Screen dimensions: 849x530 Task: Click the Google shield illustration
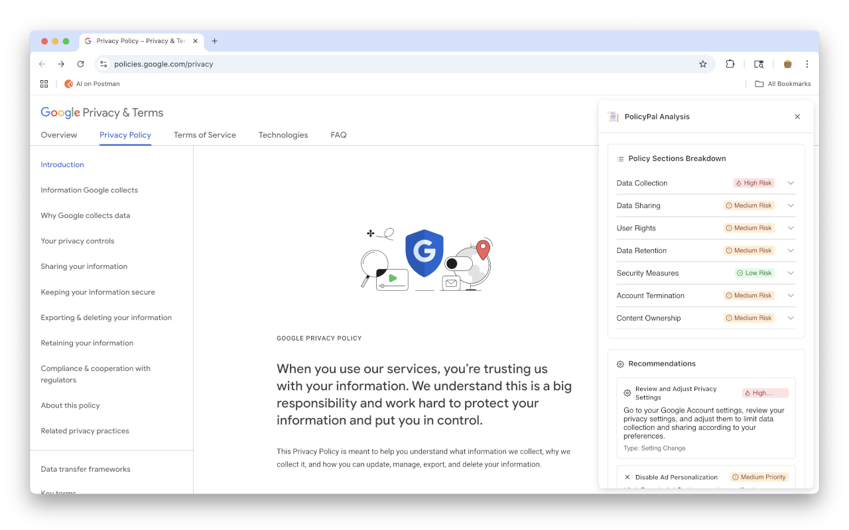[424, 253]
